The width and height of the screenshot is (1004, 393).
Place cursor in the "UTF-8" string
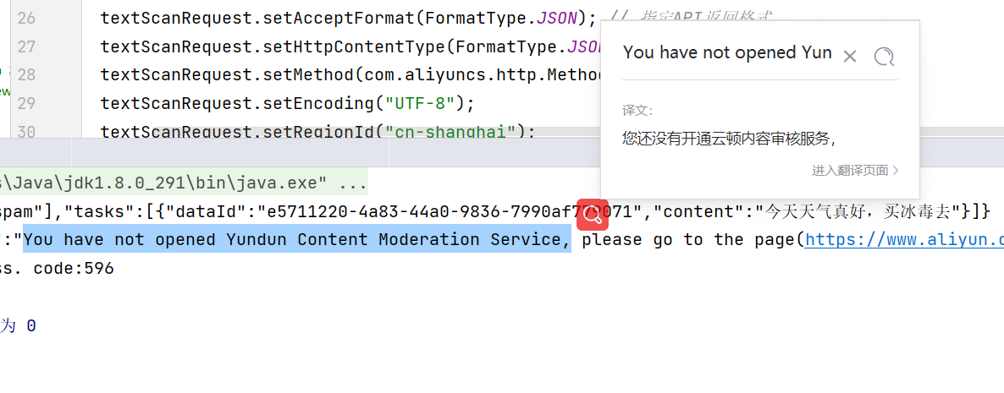click(421, 103)
